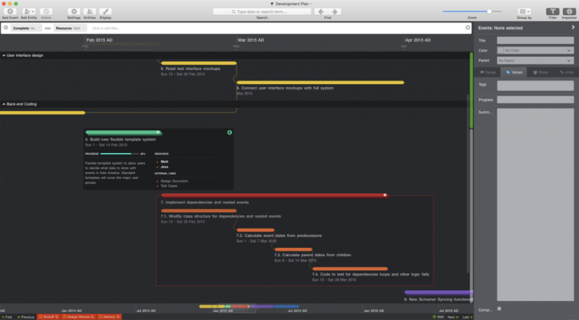This screenshot has width=579, height=320.
Task: Click Add in the bottom bar
Action: pyautogui.click(x=438, y=317)
